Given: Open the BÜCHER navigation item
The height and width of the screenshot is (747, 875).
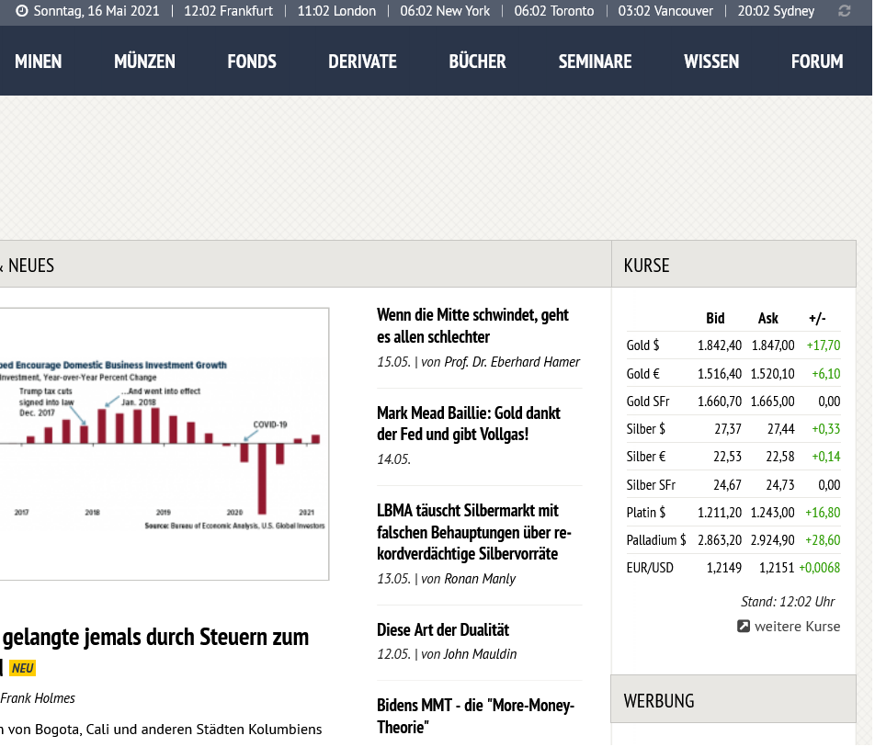Looking at the screenshot, I should click(477, 62).
